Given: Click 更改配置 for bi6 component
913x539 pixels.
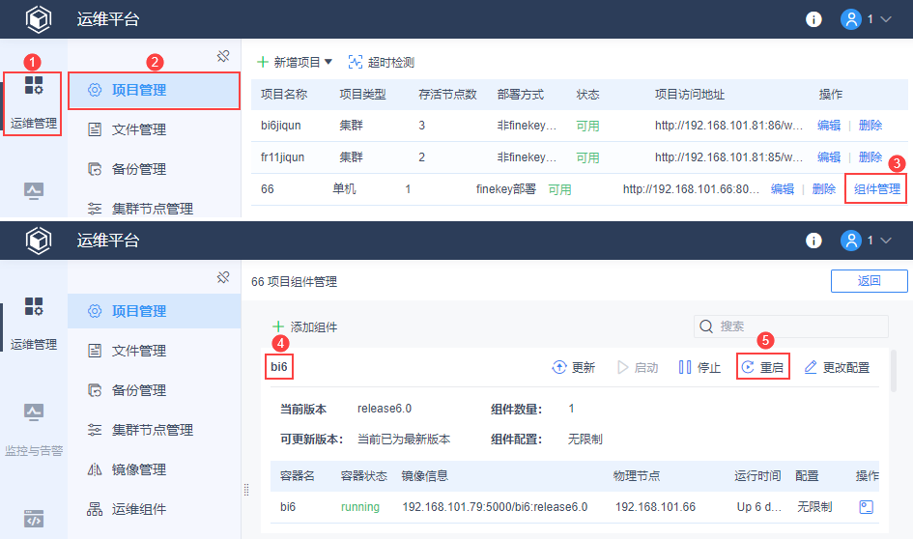Looking at the screenshot, I should coord(837,367).
